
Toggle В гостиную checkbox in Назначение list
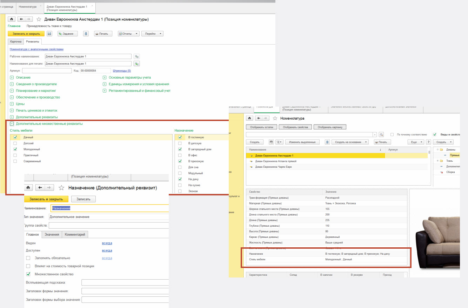[x=180, y=138]
